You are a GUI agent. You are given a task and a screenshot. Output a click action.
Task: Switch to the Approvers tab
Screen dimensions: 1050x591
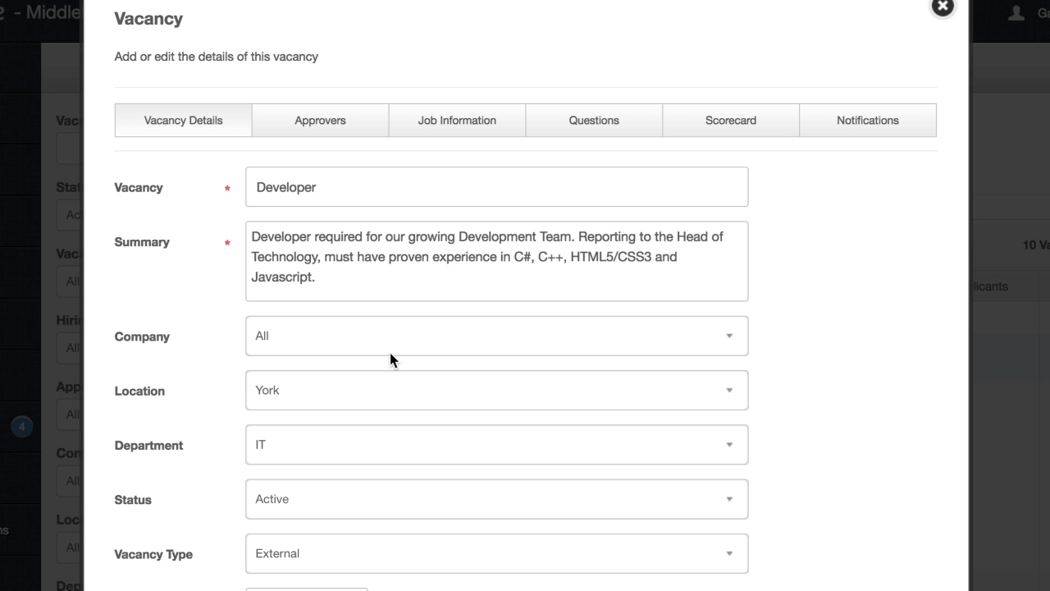(x=320, y=120)
